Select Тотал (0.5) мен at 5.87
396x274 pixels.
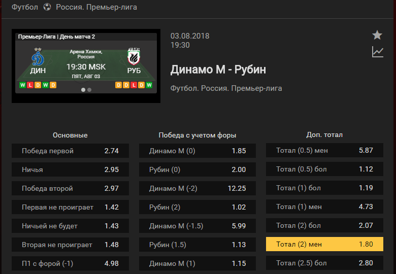[x=324, y=150]
